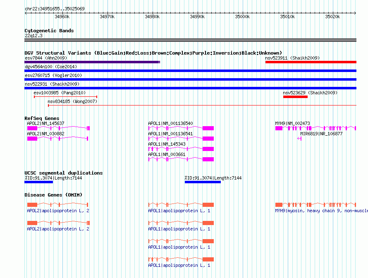This screenshot has height=278, width=368.
Task: Click the esv1003985 (Pang2010) label text
Action: click(x=60, y=93)
